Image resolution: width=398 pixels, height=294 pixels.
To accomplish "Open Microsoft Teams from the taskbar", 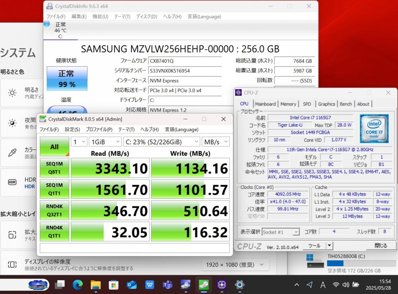I will (x=168, y=285).
